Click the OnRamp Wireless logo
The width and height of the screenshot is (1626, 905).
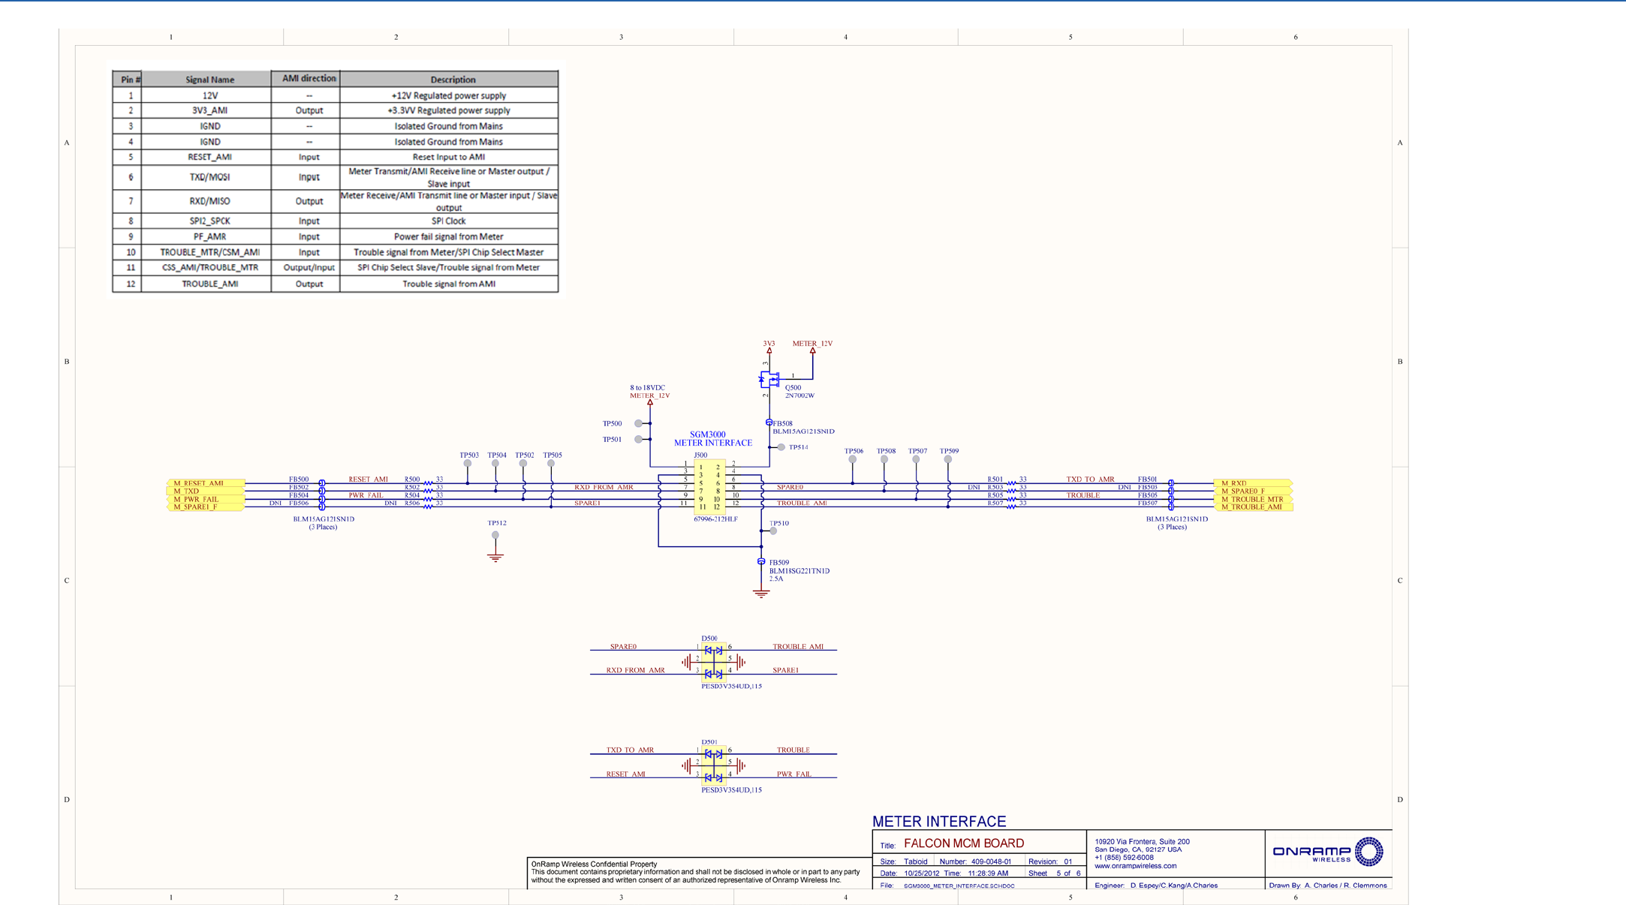(x=1327, y=852)
